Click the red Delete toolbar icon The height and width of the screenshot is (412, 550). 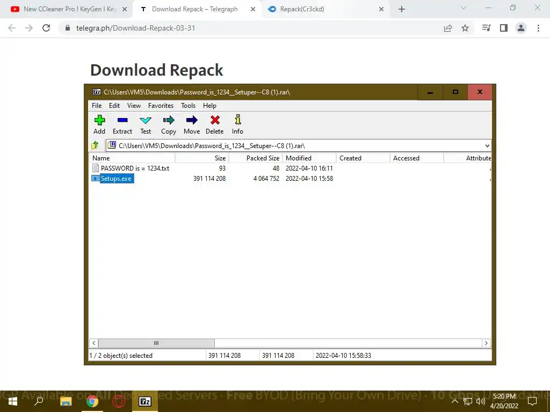coord(215,121)
